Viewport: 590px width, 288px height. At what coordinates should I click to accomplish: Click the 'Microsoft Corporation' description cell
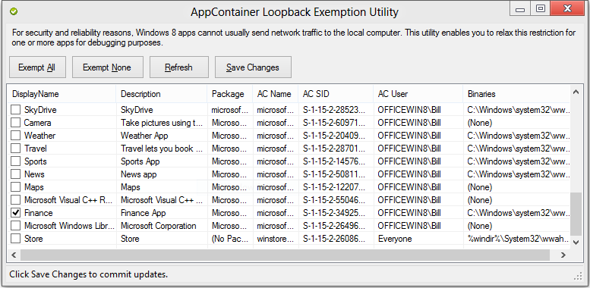162,226
